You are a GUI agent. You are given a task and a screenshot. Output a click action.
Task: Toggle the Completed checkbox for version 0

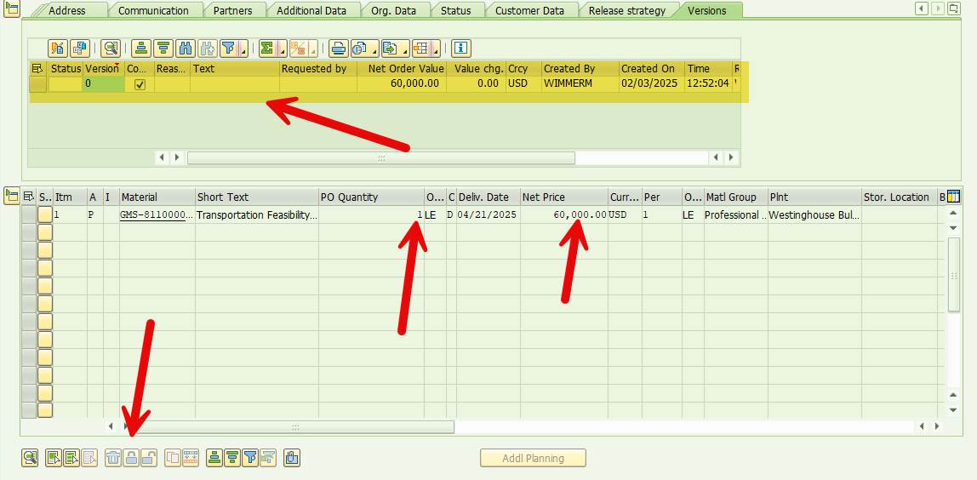140,85
